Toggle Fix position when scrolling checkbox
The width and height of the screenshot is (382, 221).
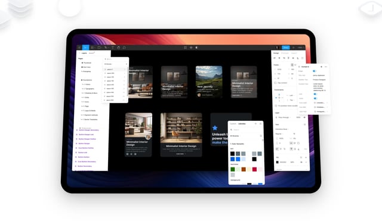click(x=276, y=106)
